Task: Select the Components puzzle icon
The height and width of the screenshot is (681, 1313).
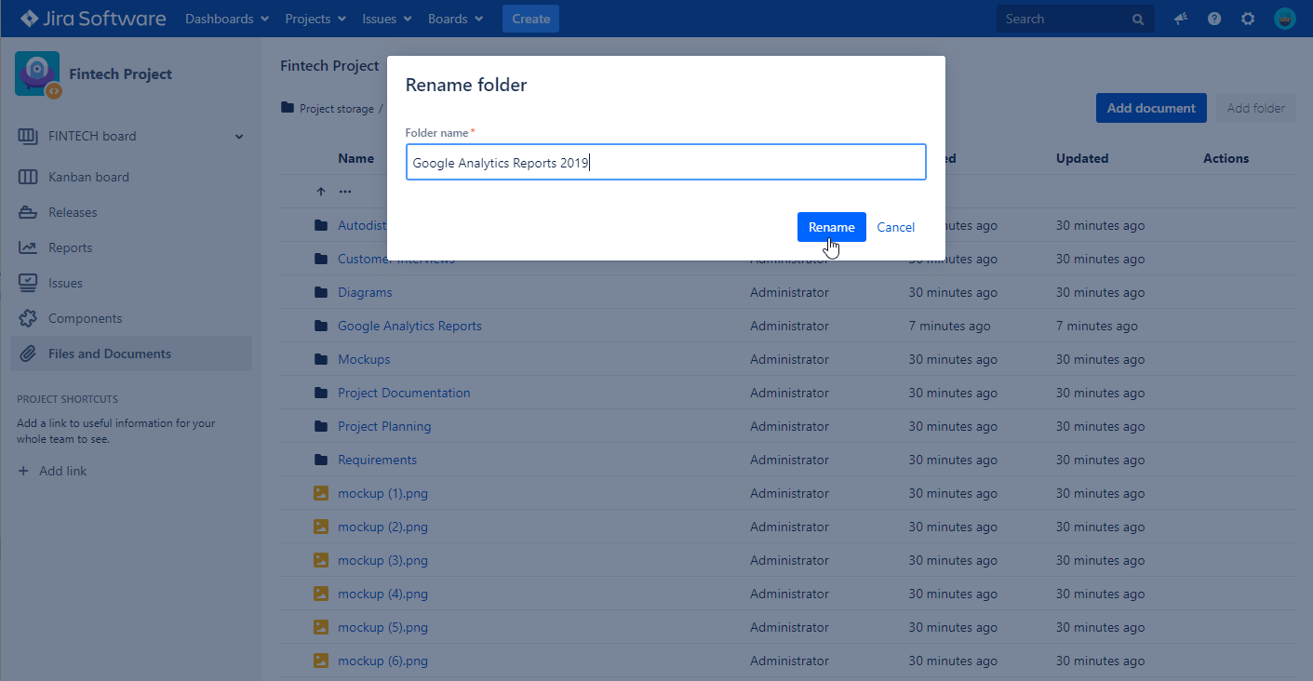Action: tap(28, 318)
